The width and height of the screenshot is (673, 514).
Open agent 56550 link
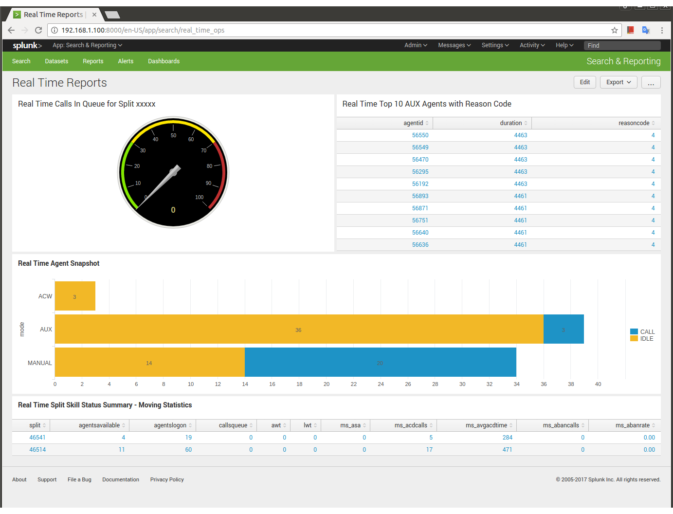click(420, 135)
